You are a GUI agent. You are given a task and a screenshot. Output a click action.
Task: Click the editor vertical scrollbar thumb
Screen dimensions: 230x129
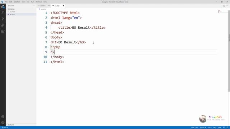[x=229, y=51]
